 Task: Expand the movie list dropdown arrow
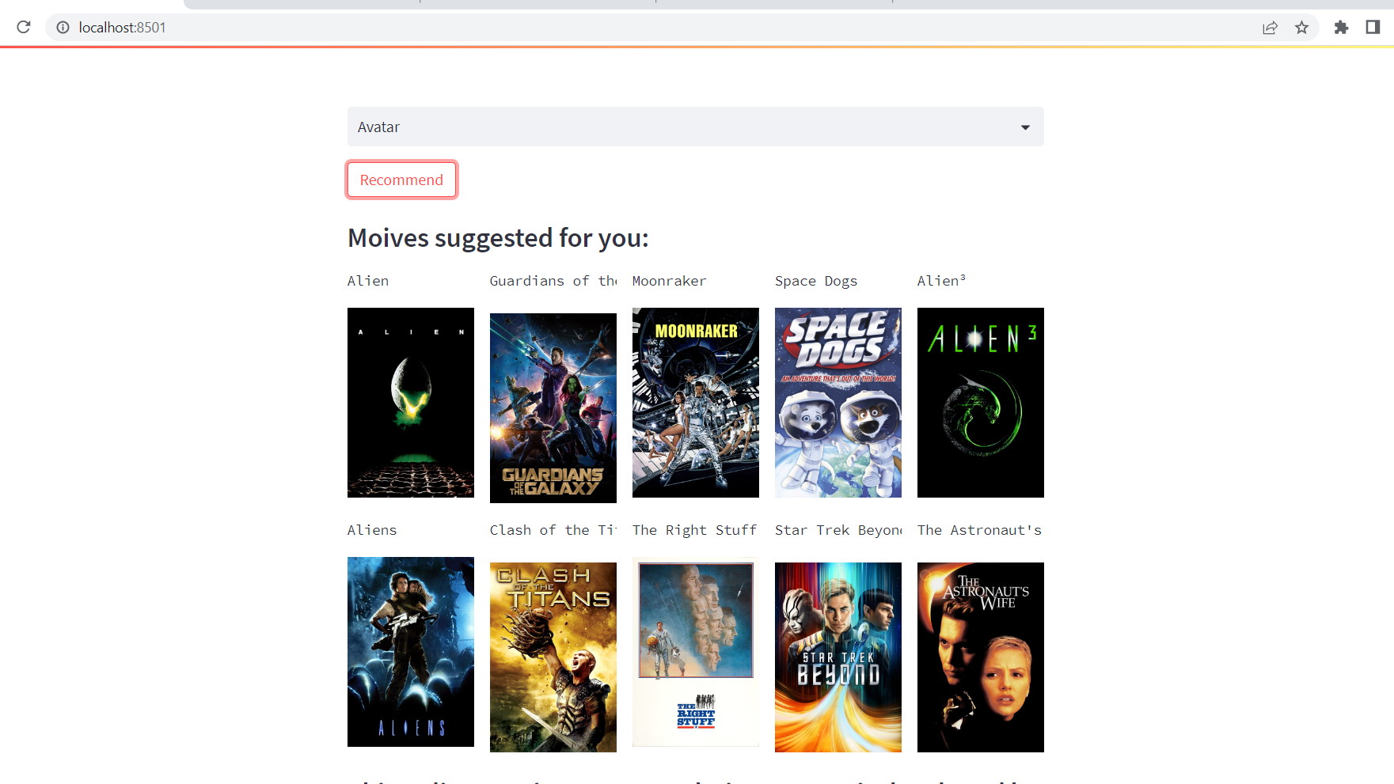1025,127
